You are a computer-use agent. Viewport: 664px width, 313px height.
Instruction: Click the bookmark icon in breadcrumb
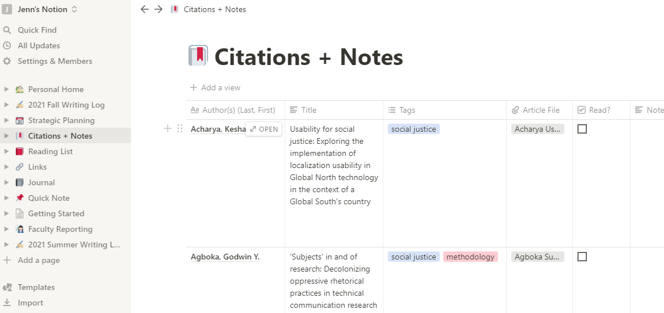pyautogui.click(x=175, y=9)
